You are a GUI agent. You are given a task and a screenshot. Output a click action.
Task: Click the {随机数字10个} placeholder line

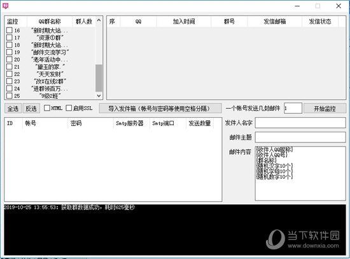point(274,177)
